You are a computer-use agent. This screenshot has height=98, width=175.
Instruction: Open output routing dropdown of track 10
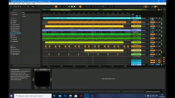click(x=145, y=54)
